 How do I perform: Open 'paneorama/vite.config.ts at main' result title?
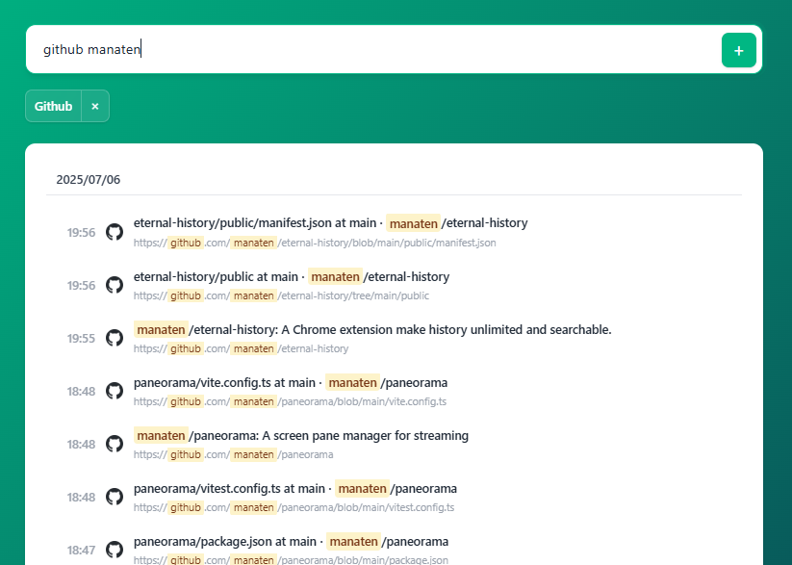pos(291,382)
